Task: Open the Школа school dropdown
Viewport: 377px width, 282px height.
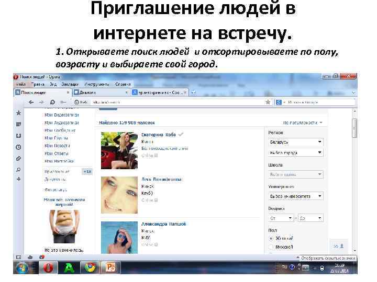Action: click(295, 174)
